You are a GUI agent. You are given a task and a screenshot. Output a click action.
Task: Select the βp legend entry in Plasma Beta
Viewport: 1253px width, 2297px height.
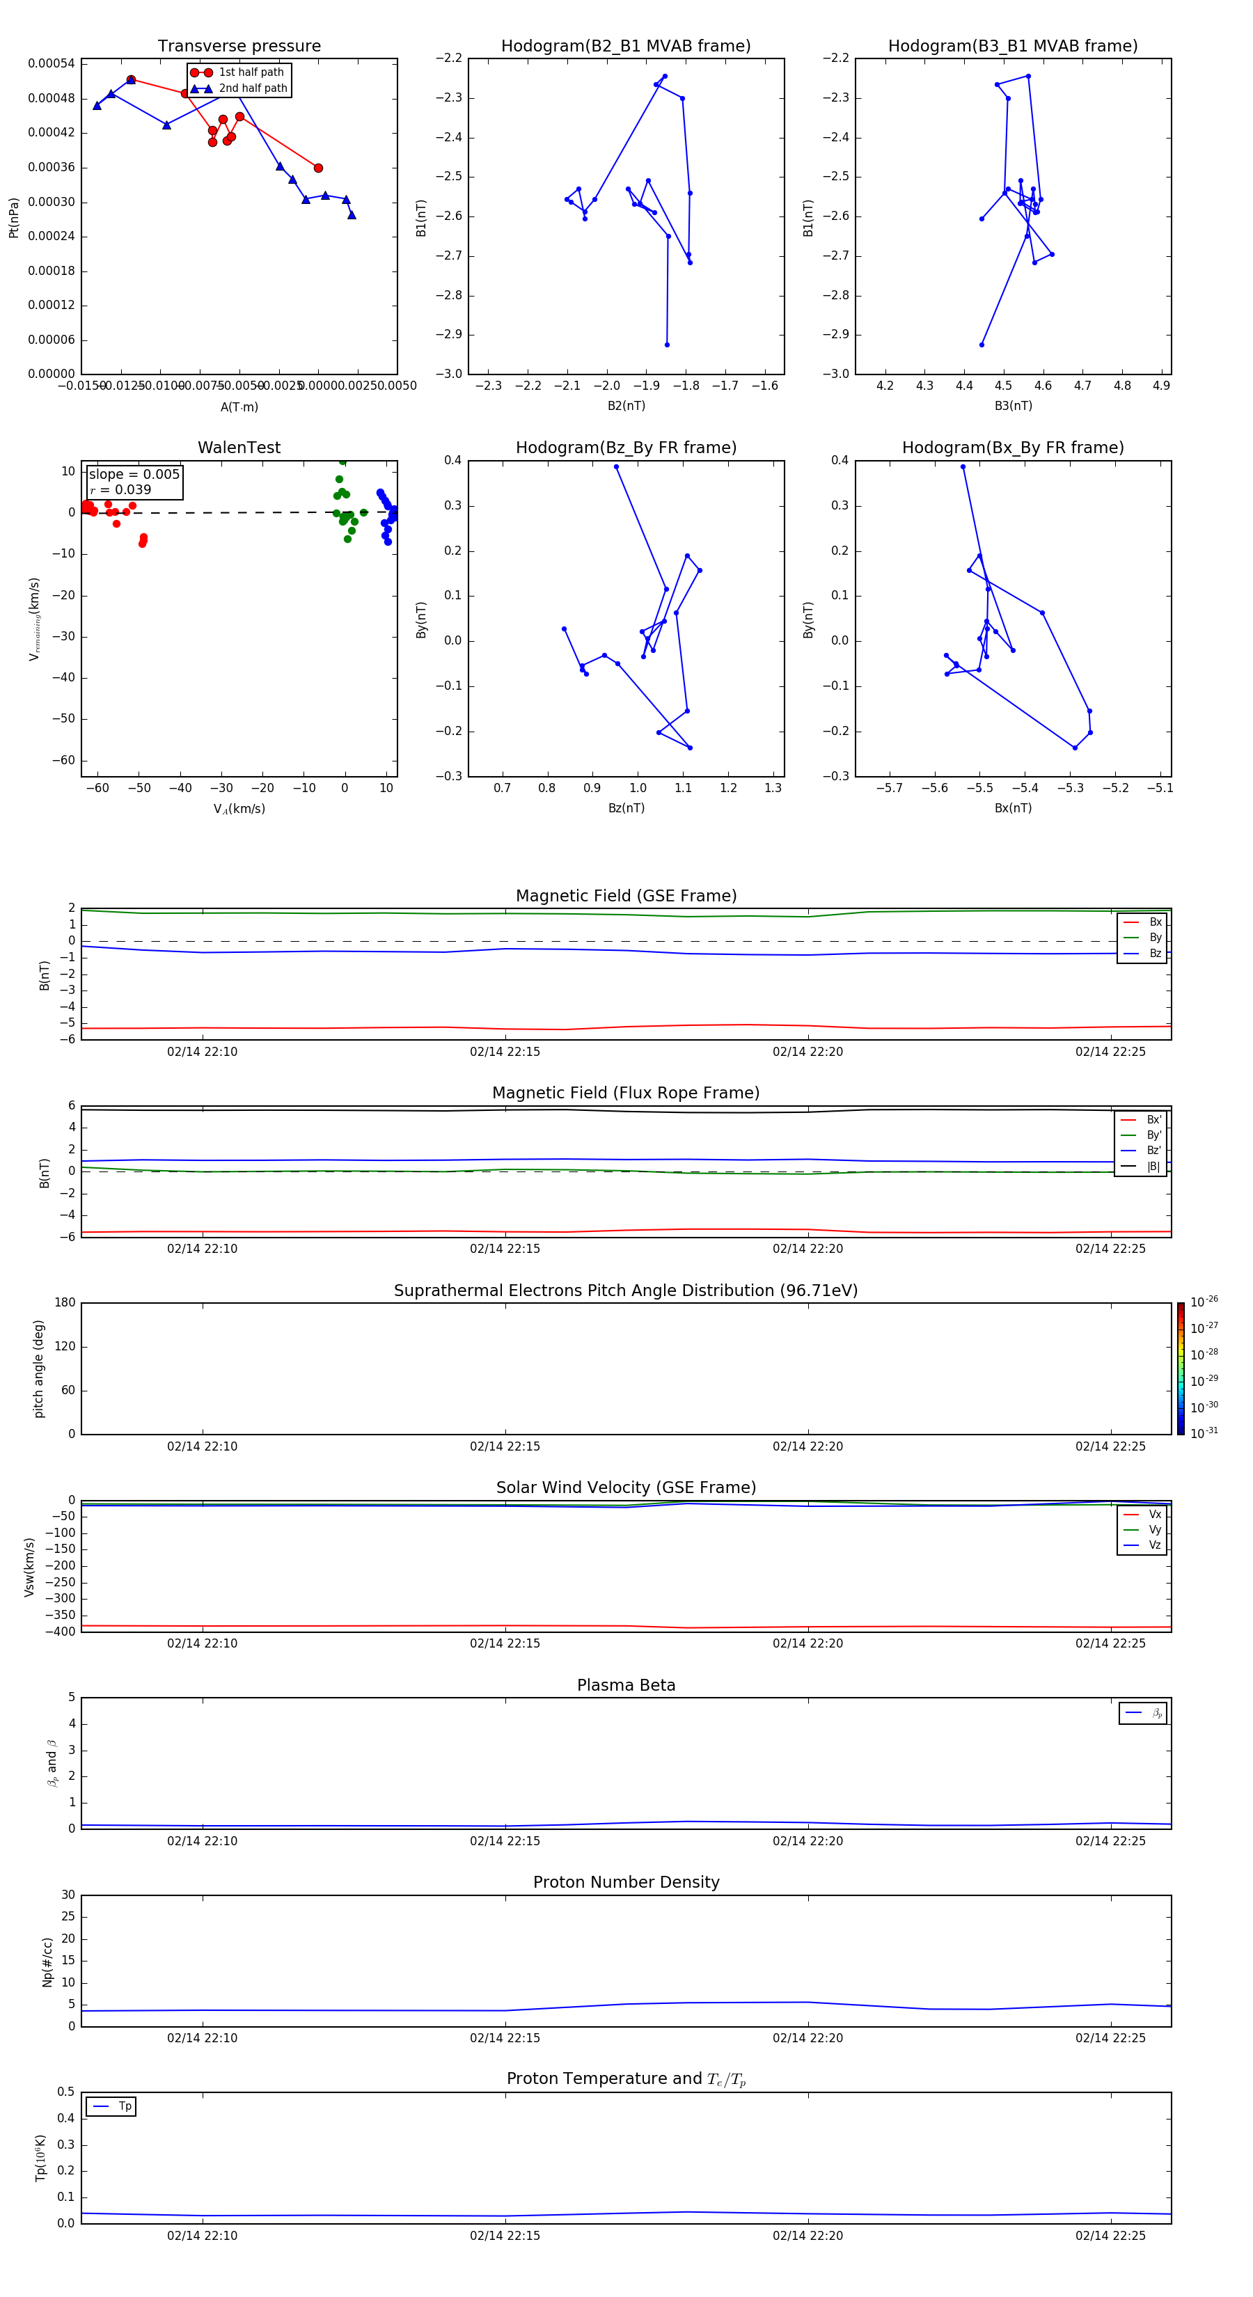1143,1713
